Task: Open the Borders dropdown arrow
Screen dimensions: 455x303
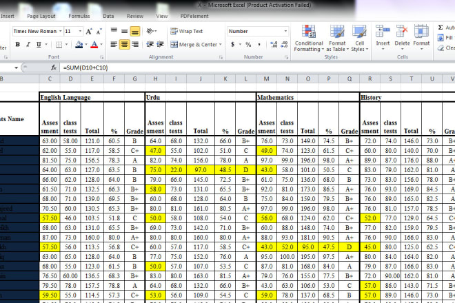Action: pyautogui.click(x=66, y=44)
